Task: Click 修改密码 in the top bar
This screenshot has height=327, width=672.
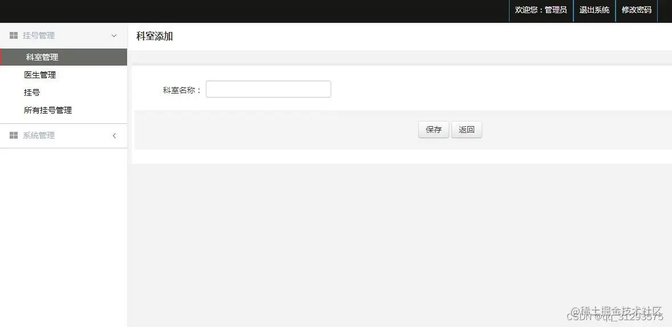Action: [637, 10]
